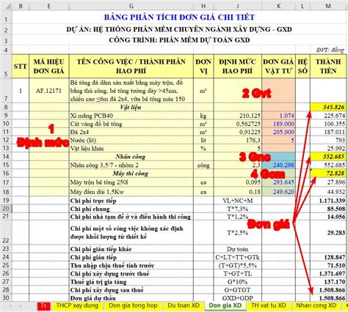Open the Ts sheet tab
348x312 pixels.
[x=43, y=305]
